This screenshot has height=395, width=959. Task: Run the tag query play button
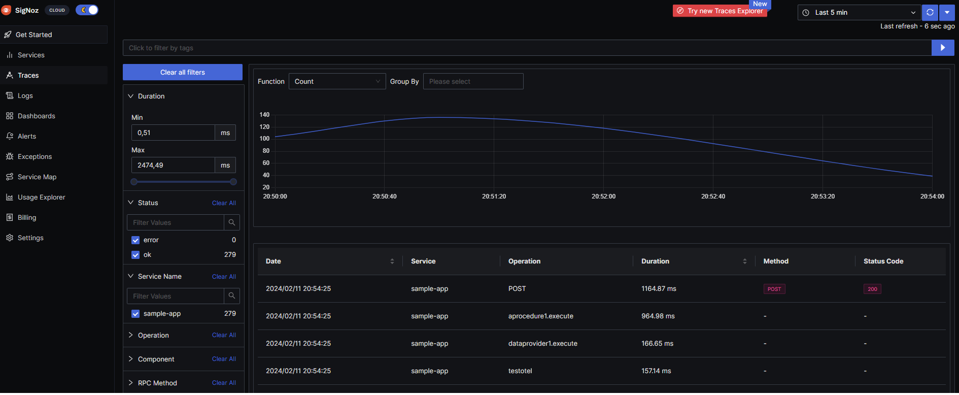click(x=943, y=48)
